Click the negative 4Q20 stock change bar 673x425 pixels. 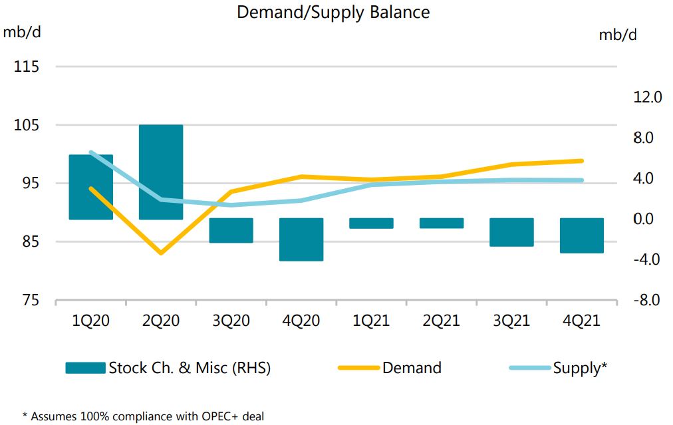tap(301, 239)
